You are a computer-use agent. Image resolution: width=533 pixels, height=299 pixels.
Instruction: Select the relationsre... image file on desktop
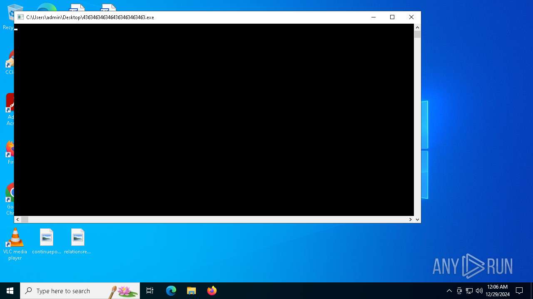click(x=77, y=241)
